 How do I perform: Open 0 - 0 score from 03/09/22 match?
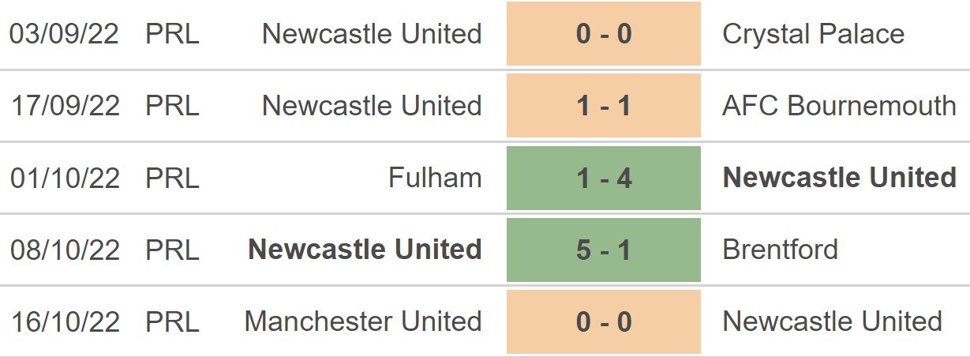pyautogui.click(x=604, y=34)
